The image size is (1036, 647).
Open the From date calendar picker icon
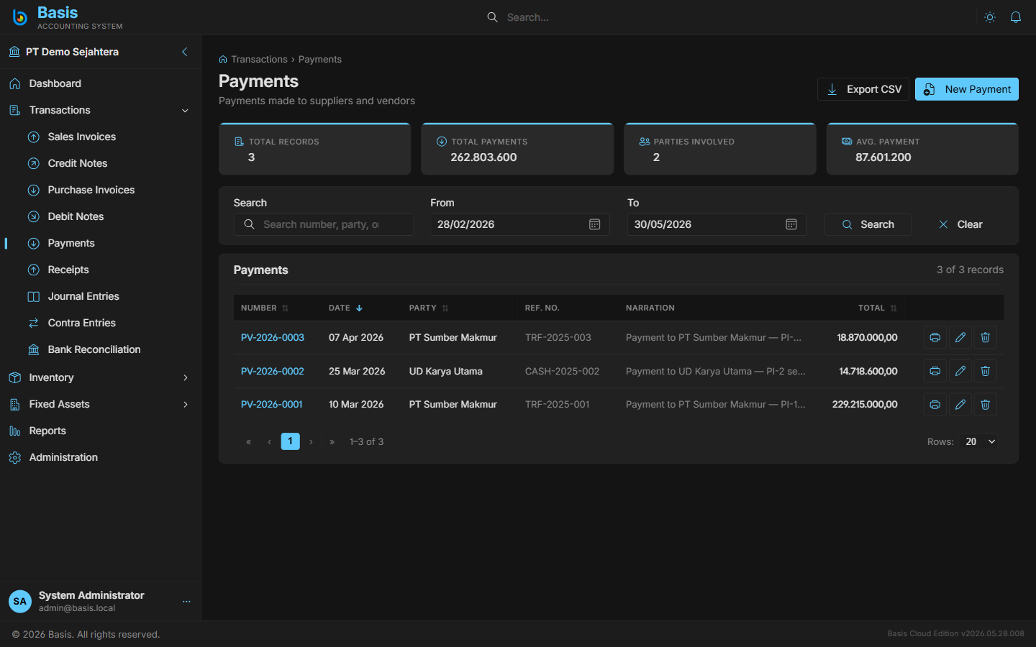click(x=594, y=224)
